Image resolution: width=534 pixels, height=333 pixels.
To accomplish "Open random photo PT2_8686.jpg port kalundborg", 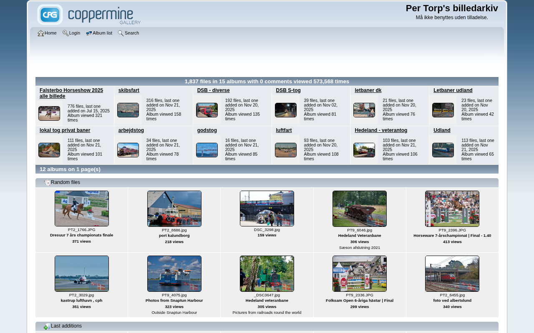I will pyautogui.click(x=174, y=209).
